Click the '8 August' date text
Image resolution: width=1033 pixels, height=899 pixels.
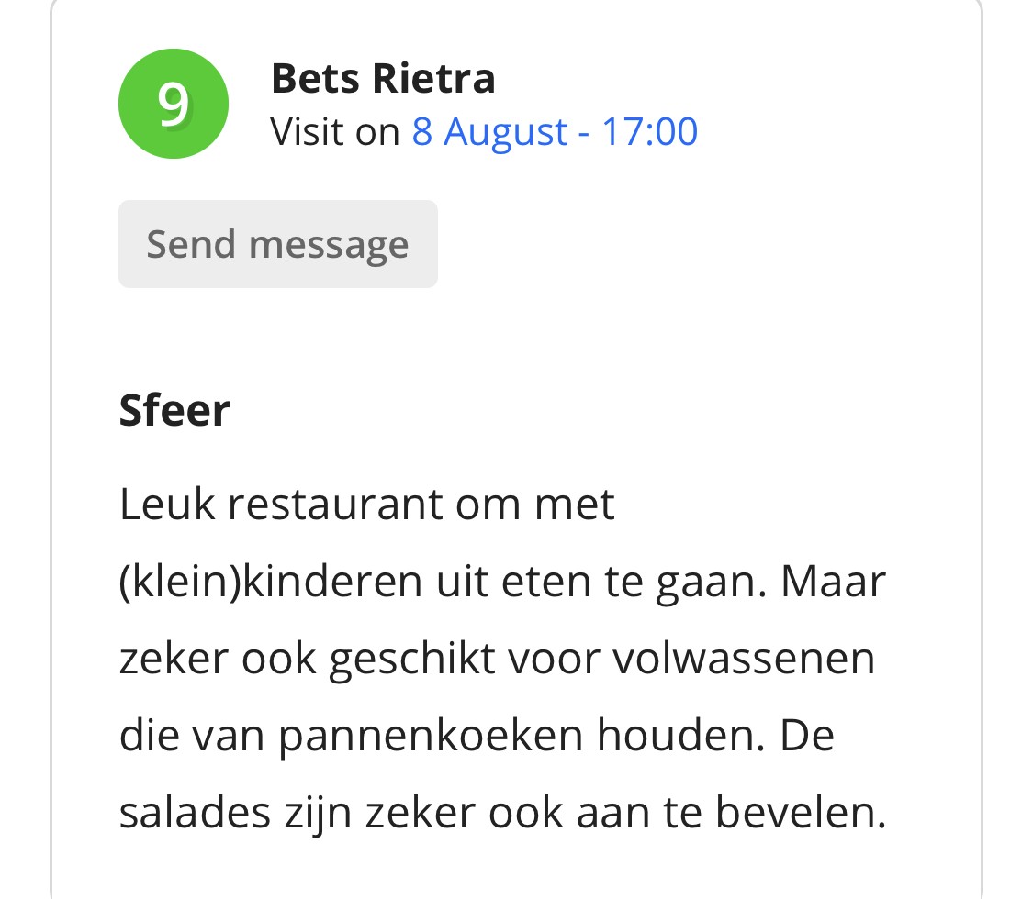point(489,132)
